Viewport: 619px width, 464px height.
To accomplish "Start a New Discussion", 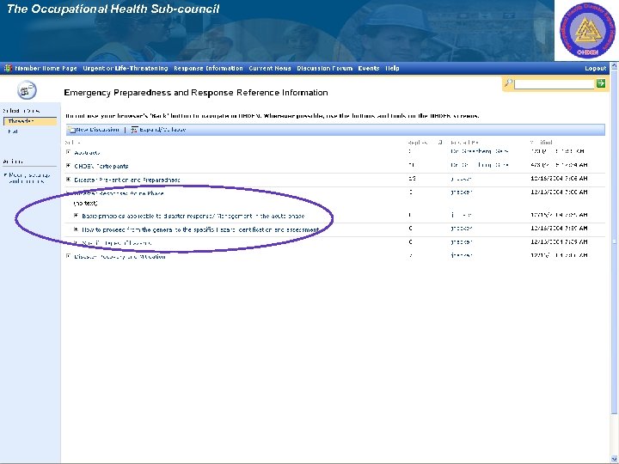I will [x=97, y=130].
